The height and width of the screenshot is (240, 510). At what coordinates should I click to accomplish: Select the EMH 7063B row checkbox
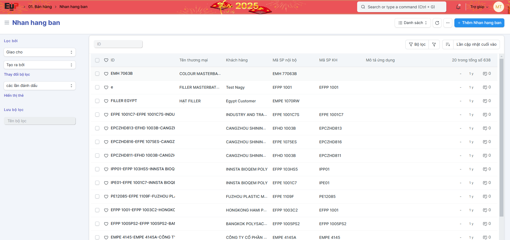coord(97,74)
